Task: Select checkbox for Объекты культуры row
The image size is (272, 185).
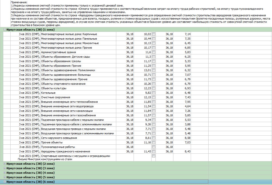Action: click(153, 88)
